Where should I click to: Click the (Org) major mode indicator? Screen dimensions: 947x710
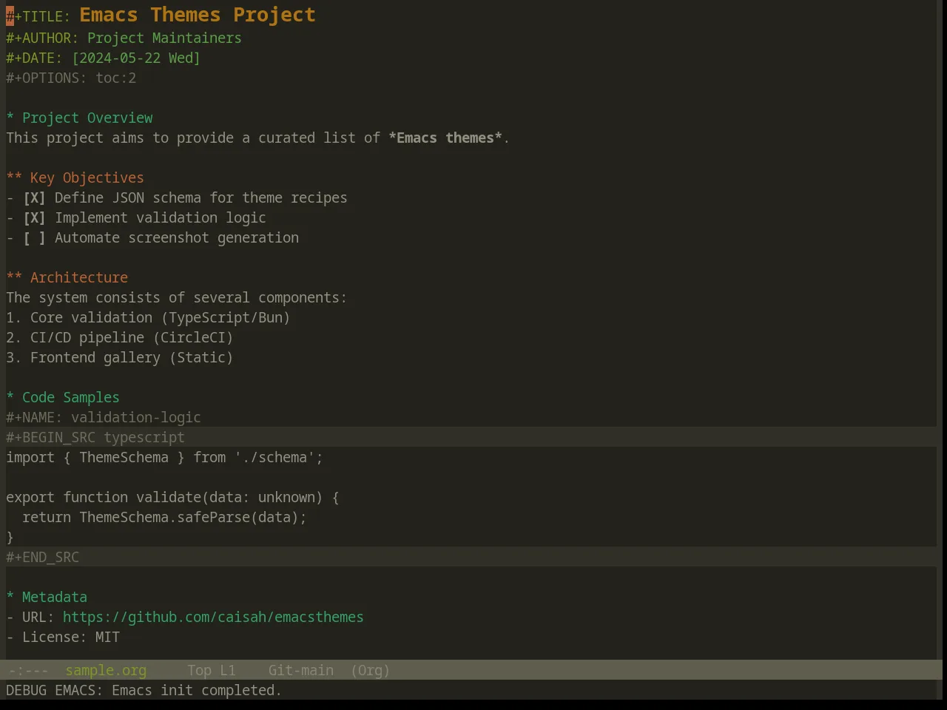[x=370, y=671]
